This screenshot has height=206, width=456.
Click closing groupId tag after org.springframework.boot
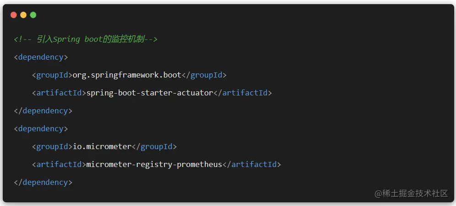pos(204,75)
